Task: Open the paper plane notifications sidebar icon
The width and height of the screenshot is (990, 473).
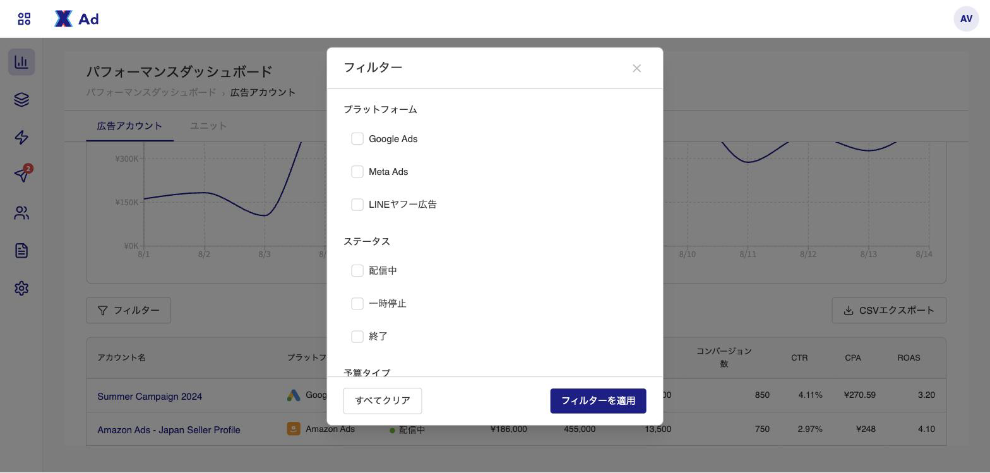Action: tap(21, 175)
